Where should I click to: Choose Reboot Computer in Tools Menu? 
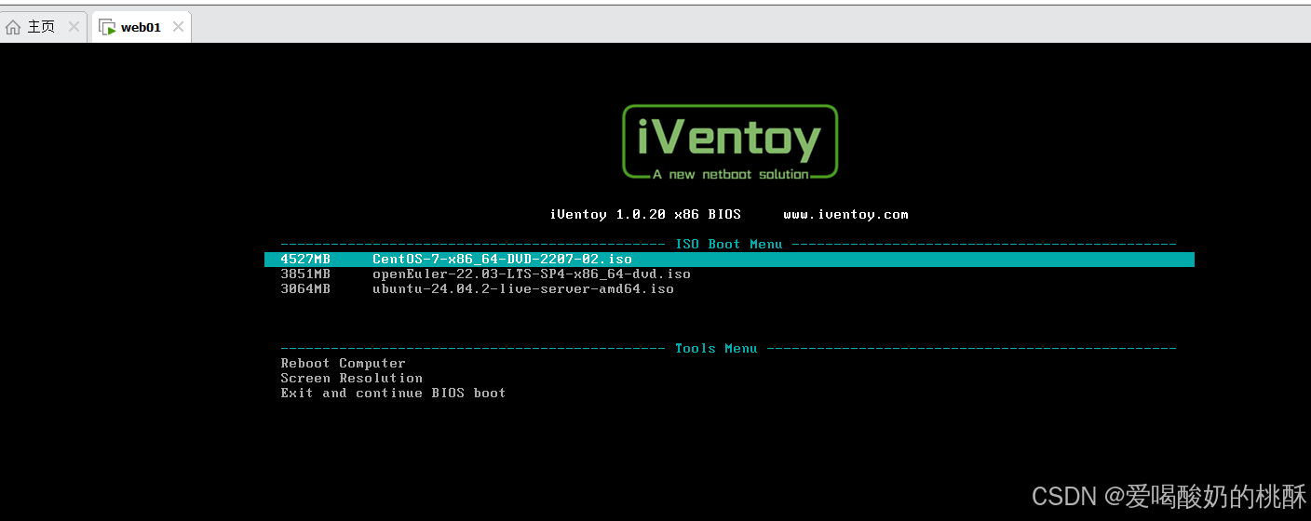click(x=344, y=364)
